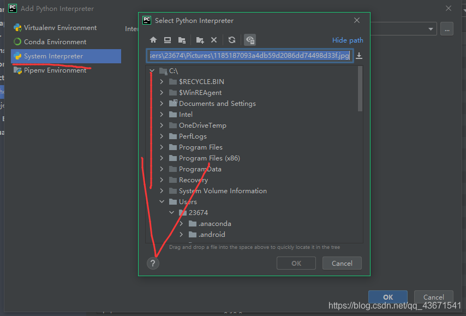This screenshot has height=316, width=466.
Task: Jump to the Desktop directory icon
Action: [x=168, y=40]
